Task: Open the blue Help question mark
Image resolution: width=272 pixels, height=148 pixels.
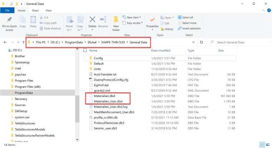Action: [269, 10]
